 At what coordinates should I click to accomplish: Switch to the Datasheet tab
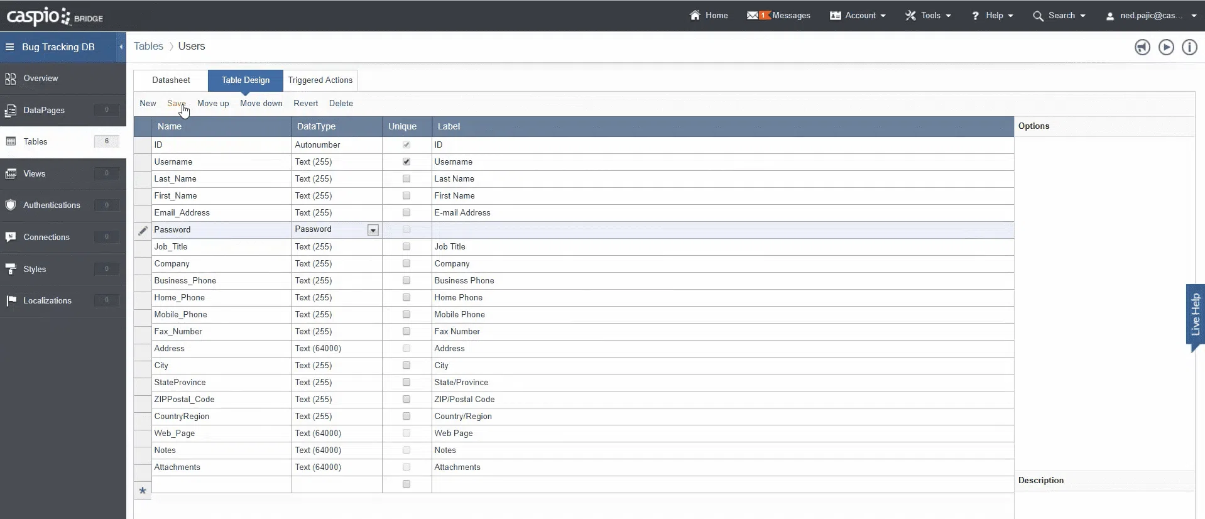coord(171,80)
